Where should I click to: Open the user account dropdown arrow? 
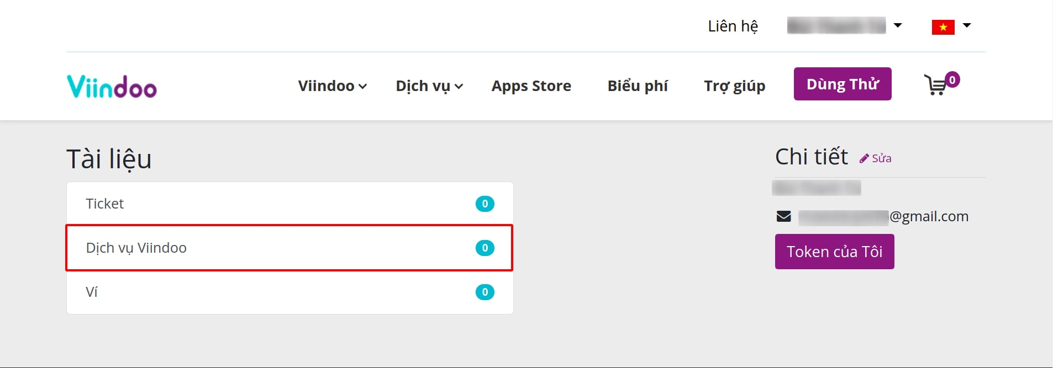pyautogui.click(x=898, y=25)
